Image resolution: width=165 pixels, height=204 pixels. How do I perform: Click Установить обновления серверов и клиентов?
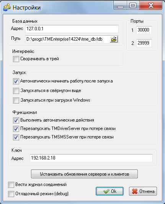[x=84, y=174]
